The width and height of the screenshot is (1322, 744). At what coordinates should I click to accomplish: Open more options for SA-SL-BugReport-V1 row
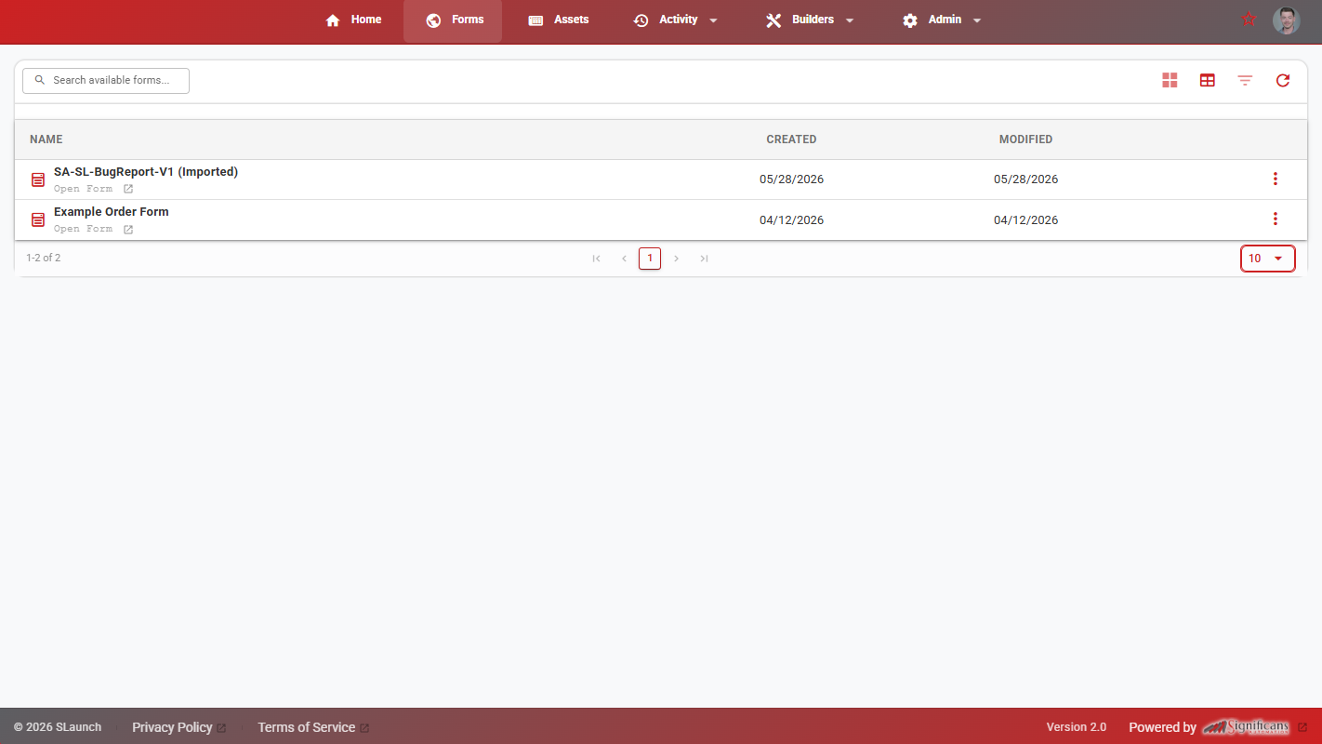(1275, 179)
